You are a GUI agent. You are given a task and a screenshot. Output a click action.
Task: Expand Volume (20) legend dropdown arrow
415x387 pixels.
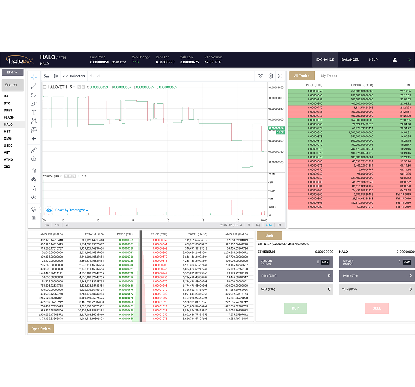pos(61,176)
